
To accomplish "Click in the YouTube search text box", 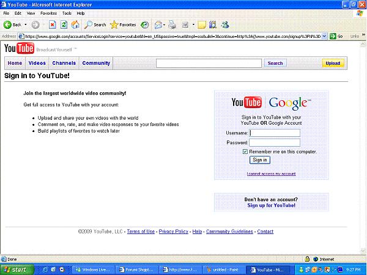I will pos(209,63).
